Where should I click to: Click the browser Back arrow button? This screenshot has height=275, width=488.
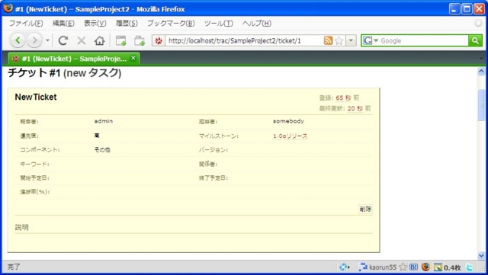click(x=18, y=40)
